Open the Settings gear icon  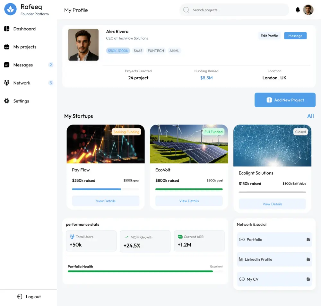(7, 101)
